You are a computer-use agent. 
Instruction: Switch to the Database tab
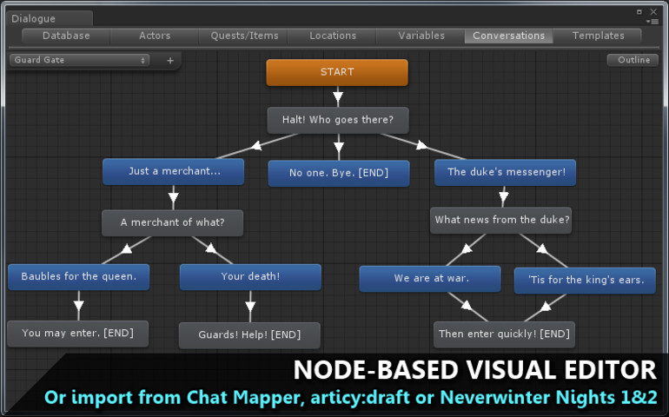click(66, 36)
